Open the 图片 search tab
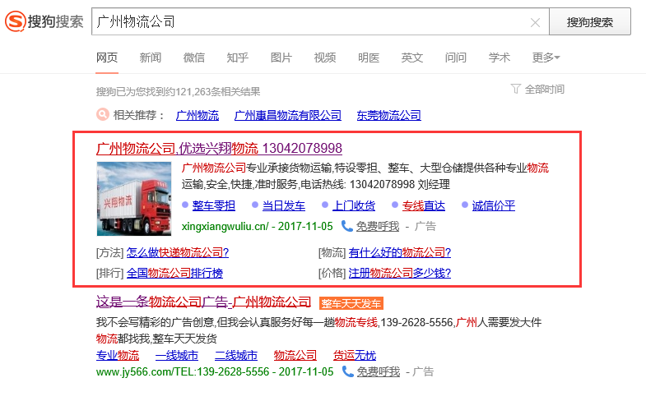The width and height of the screenshot is (646, 401). click(281, 58)
